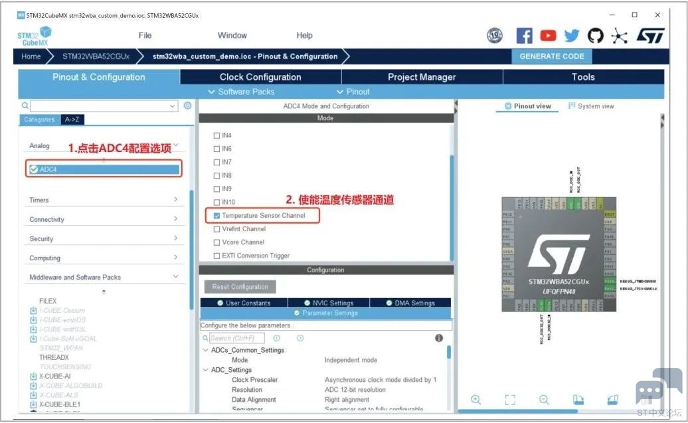Click the download icon next to I-CUBE-wolfSSL
Image resolution: width=688 pixels, height=423 pixels.
33,329
